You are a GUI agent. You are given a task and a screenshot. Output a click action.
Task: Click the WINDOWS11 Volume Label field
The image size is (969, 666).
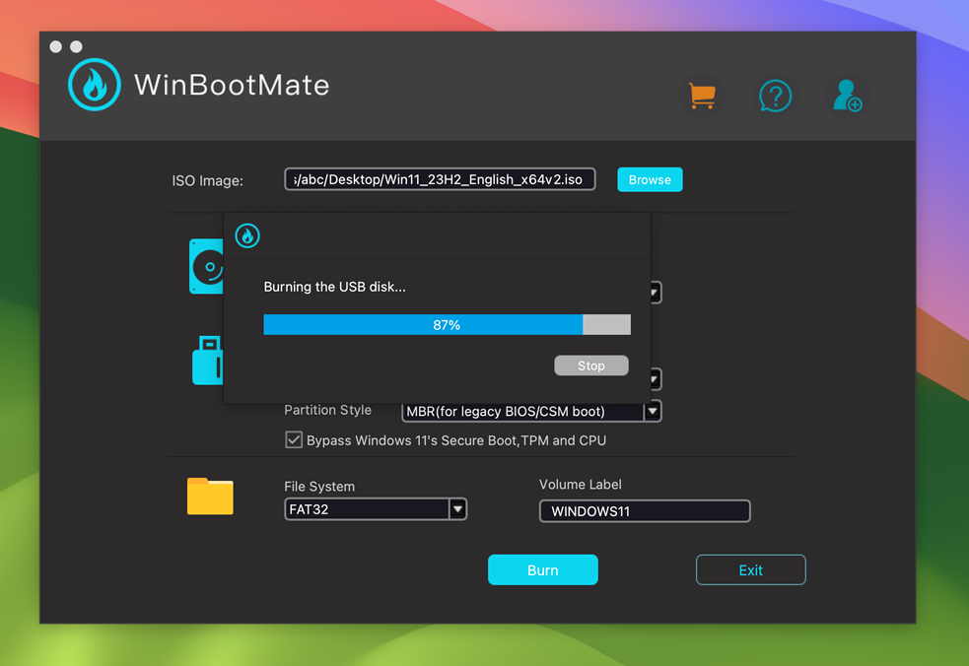[x=645, y=511]
